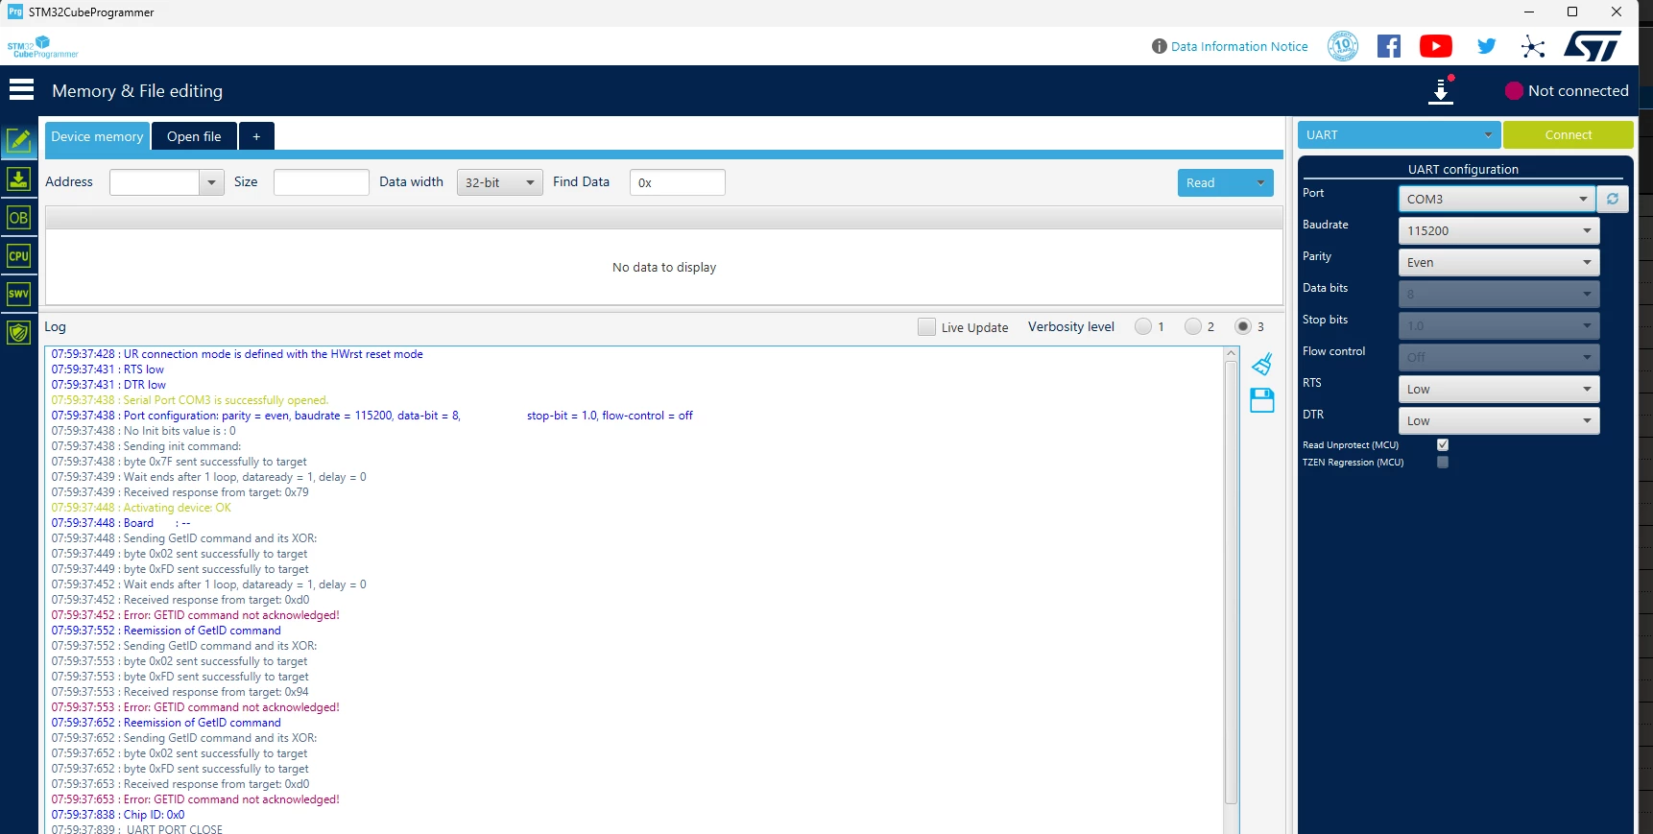Image resolution: width=1653 pixels, height=834 pixels.
Task: Click the log scrollbar up arrow
Action: pos(1231,353)
